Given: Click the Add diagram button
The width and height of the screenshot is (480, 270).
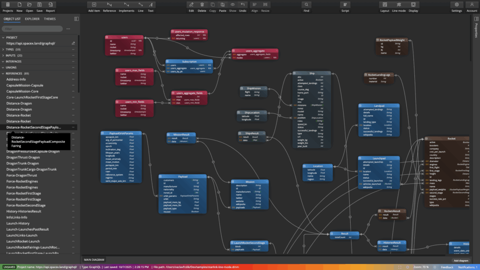Looking at the screenshot, I should click(461, 260).
